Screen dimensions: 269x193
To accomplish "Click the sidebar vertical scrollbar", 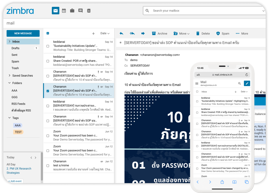I will tap(42, 166).
